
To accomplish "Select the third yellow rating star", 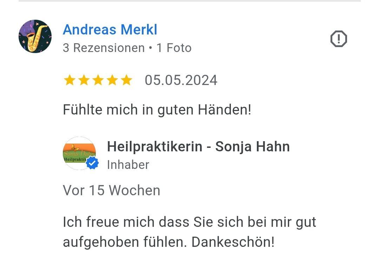I will [98, 80].
